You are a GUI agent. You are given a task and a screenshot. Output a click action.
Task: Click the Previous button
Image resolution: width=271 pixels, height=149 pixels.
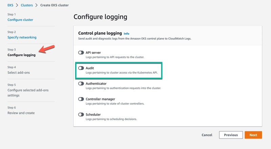pyautogui.click(x=231, y=135)
